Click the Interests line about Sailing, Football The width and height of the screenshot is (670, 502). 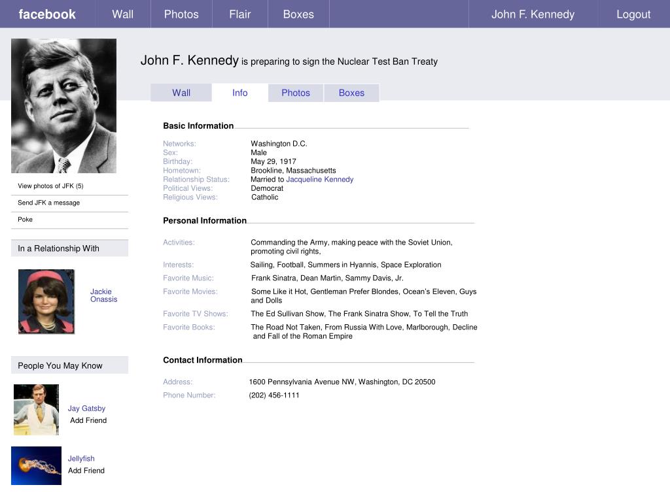[345, 265]
